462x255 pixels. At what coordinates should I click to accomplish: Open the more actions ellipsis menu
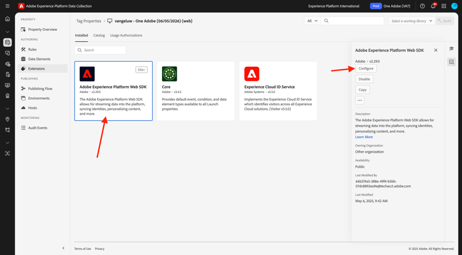click(360, 100)
